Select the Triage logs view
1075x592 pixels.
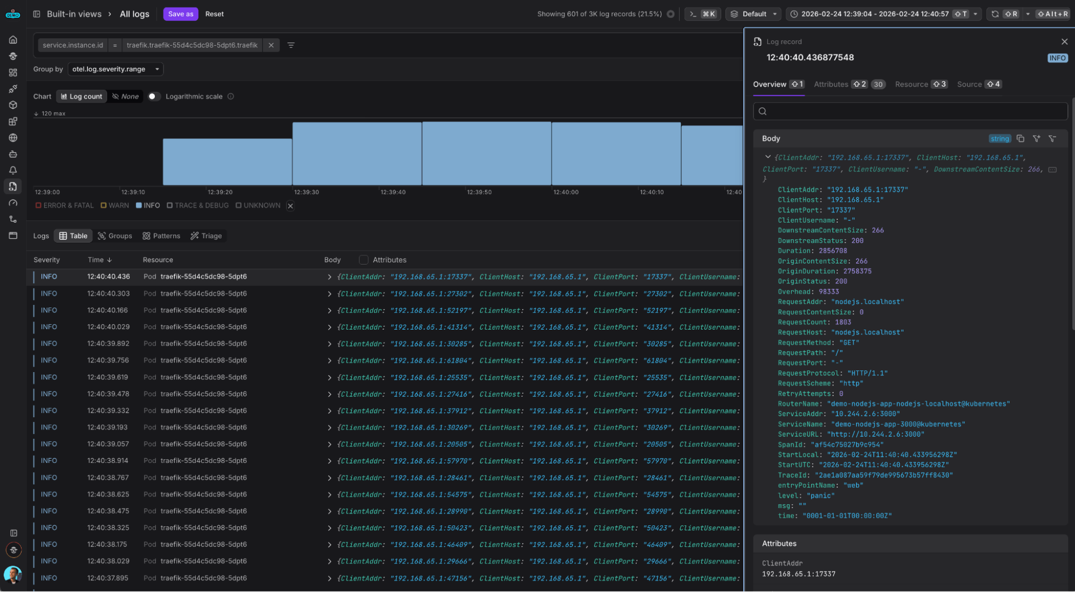point(206,236)
